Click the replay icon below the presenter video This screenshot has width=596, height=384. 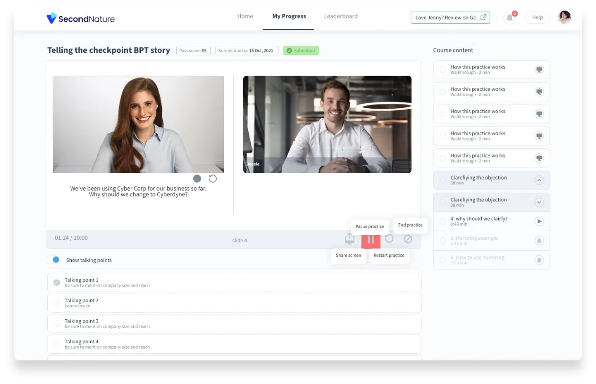pos(213,179)
